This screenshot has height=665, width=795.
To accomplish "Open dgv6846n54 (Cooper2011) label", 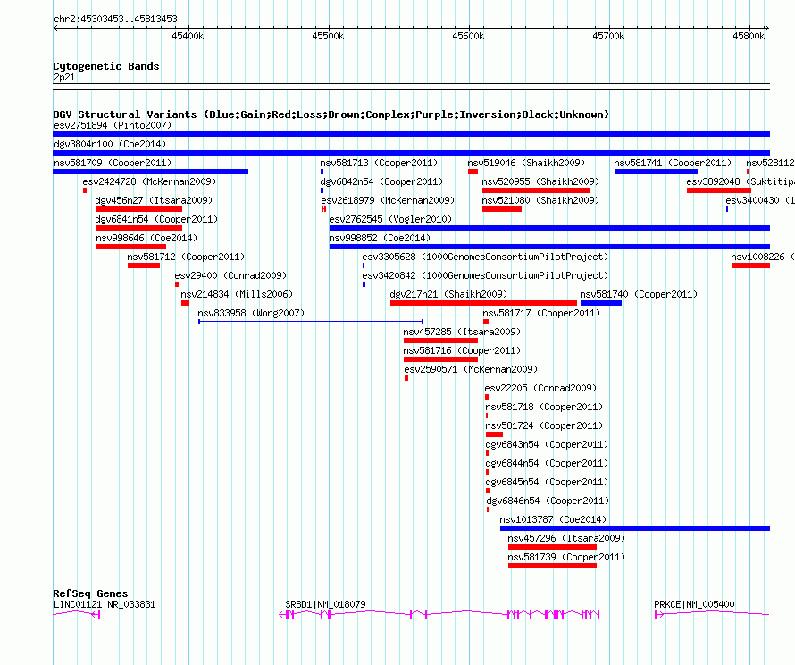I will pos(548,501).
